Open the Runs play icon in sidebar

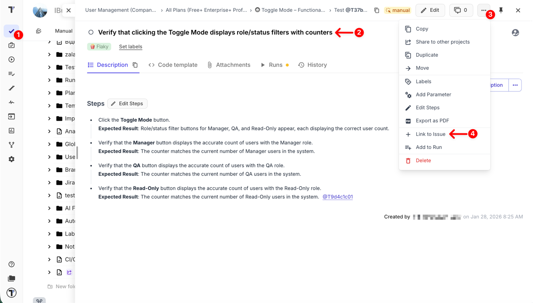tap(11, 59)
